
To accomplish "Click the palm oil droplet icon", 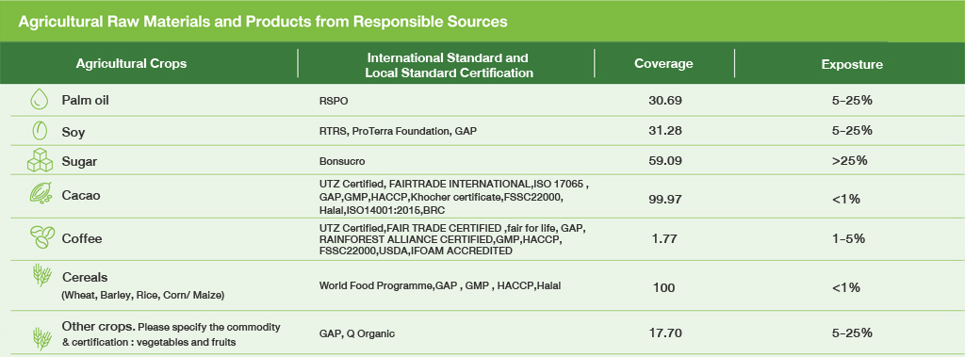I will pos(40,101).
